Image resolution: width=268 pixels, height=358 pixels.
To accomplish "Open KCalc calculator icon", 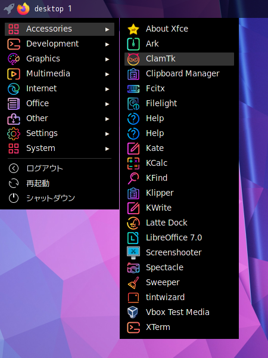I will [133, 163].
